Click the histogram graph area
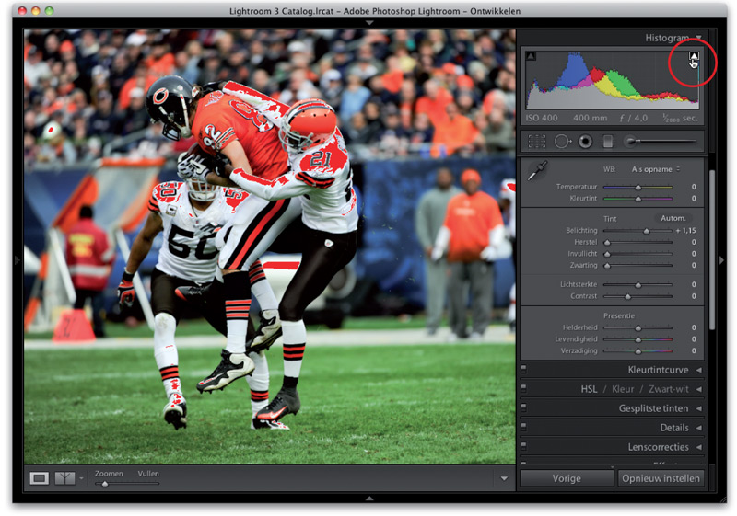737x516 pixels. [x=612, y=80]
